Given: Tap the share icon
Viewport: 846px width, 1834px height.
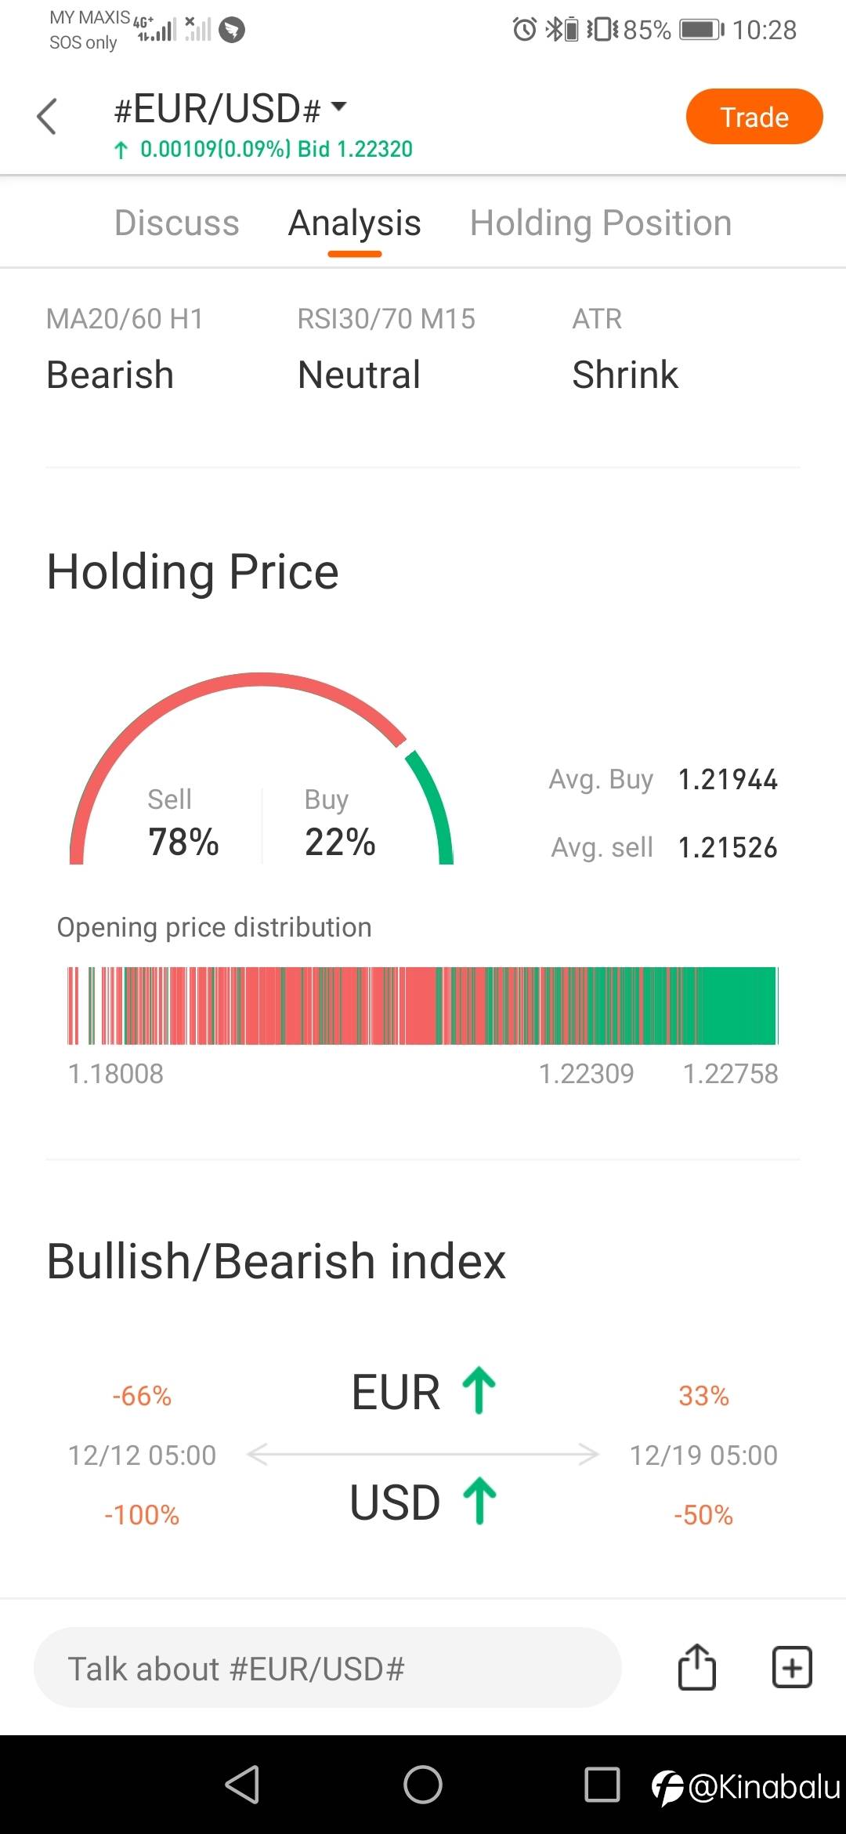Looking at the screenshot, I should tap(696, 1667).
